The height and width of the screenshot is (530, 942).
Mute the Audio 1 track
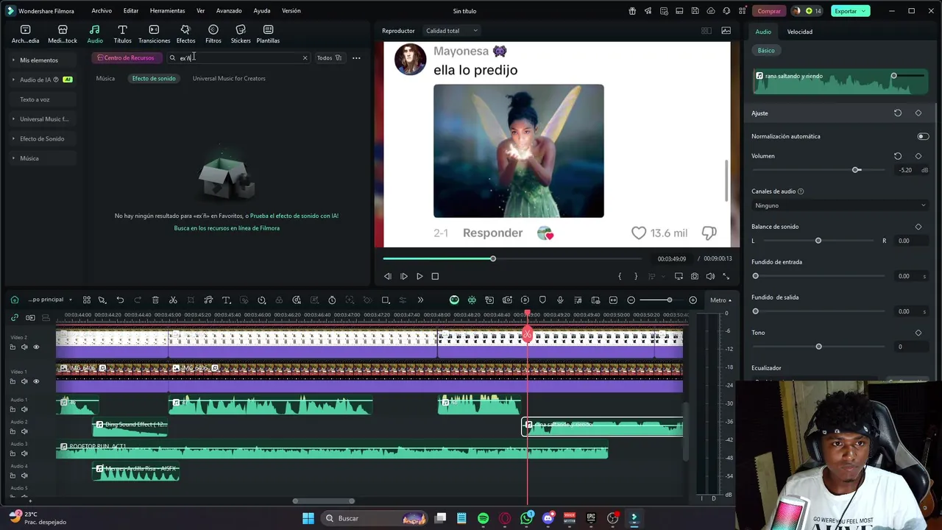pos(24,409)
